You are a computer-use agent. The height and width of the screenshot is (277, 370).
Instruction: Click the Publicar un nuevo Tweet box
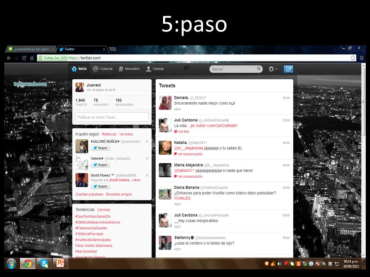tap(112, 117)
